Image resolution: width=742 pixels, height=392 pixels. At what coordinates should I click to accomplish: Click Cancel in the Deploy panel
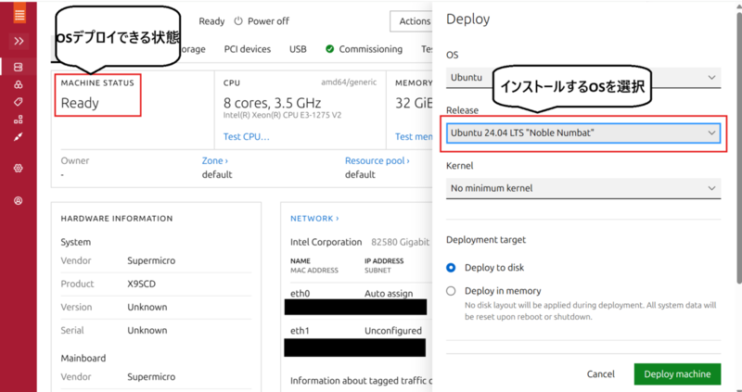[x=601, y=374]
